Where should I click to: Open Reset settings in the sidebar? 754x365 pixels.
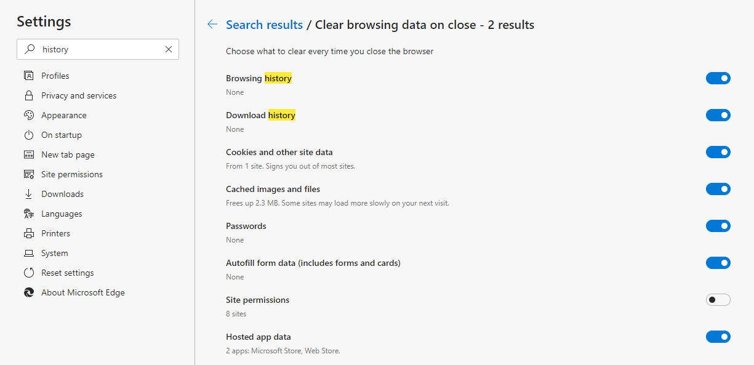tap(67, 273)
